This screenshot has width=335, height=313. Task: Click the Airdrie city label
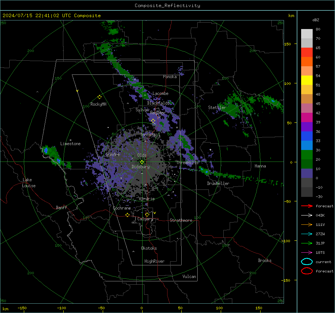click(147, 199)
